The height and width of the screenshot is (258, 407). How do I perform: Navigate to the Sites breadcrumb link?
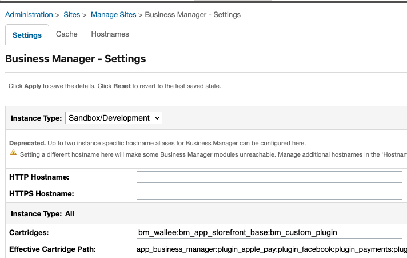click(x=72, y=14)
